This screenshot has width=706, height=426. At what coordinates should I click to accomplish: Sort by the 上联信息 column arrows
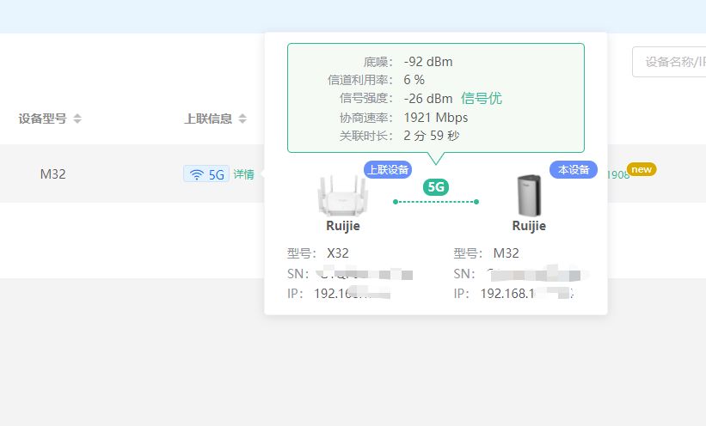pyautogui.click(x=242, y=119)
